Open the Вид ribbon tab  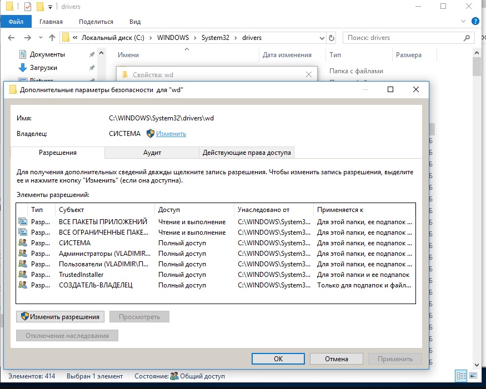[135, 22]
